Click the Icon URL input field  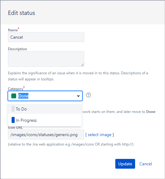pyautogui.click(x=46, y=135)
